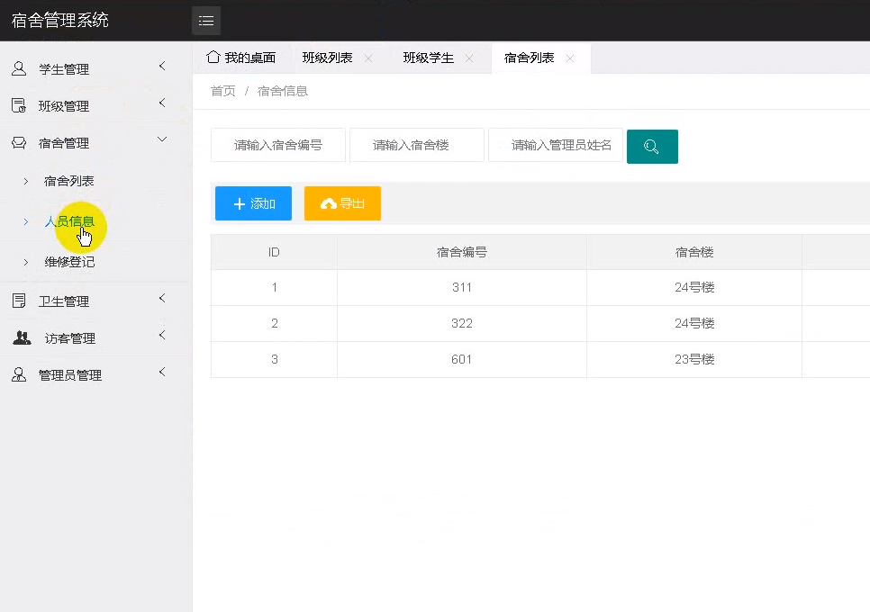Select 宿舍列表 submenu item

click(x=68, y=181)
